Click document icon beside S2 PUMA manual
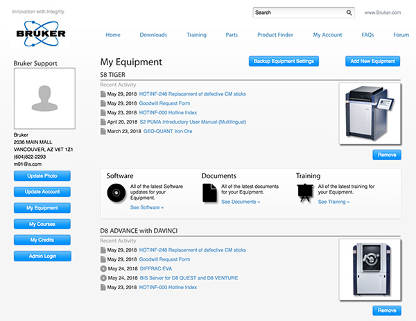Screen dimensions: 416x321 click(103, 122)
